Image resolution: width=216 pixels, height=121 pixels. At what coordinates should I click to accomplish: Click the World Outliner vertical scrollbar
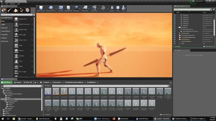(214, 28)
